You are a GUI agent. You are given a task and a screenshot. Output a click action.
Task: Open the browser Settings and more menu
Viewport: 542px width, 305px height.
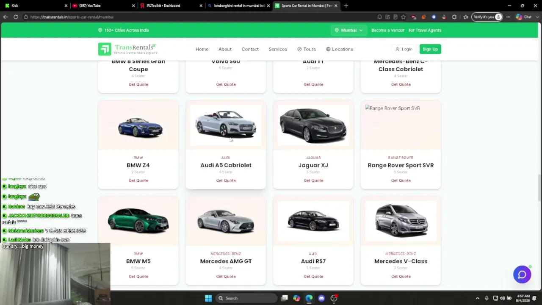[508, 17]
